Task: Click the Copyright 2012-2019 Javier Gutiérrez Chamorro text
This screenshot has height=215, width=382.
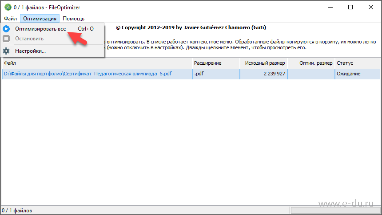Action: (x=191, y=27)
